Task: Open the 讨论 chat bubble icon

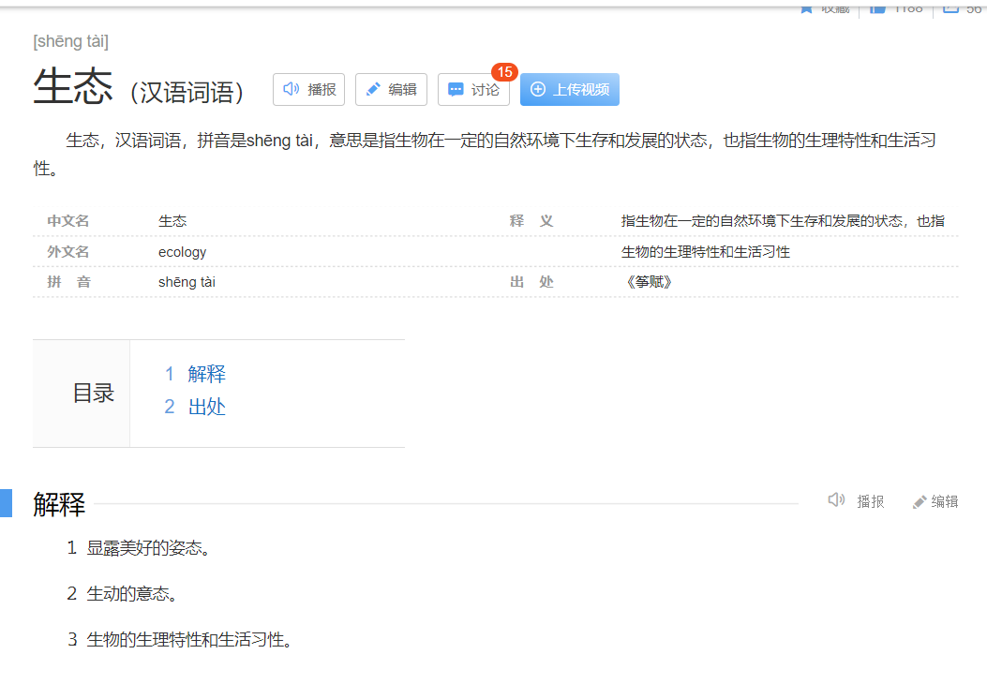Action: coord(456,89)
